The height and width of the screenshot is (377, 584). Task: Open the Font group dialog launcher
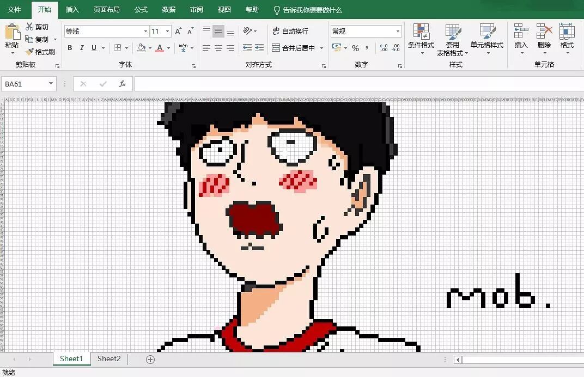click(194, 66)
